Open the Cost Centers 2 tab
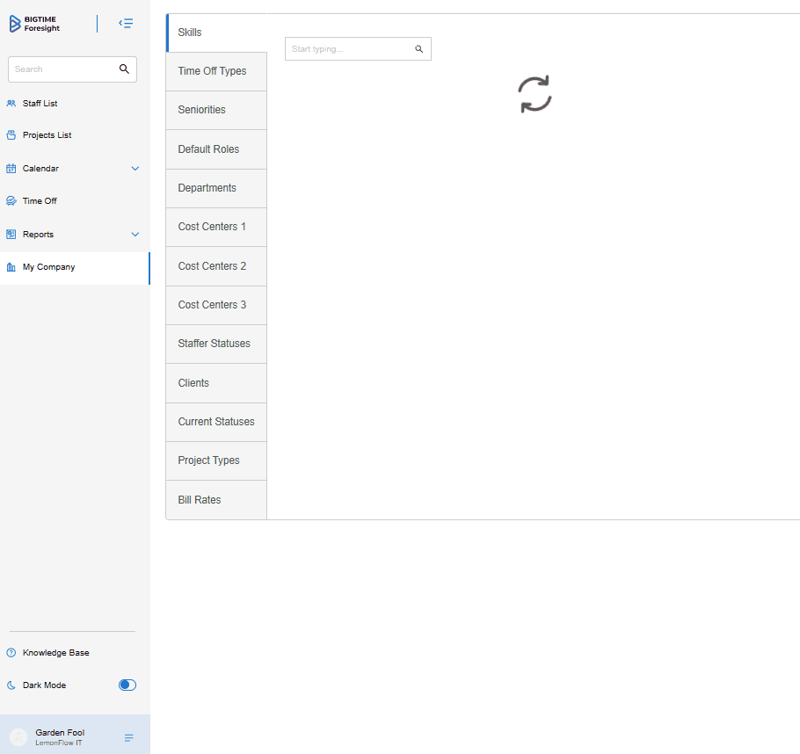 [216, 266]
